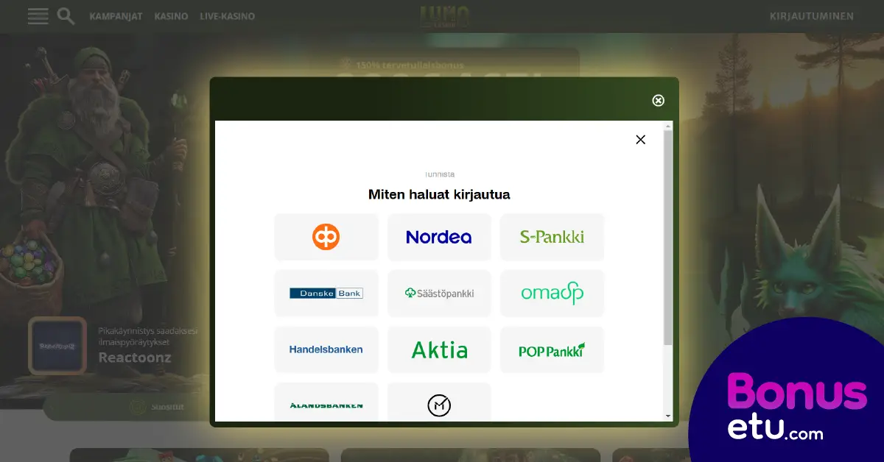Open the search magnifier icon
Screen dimensions: 884x462
[x=66, y=16]
